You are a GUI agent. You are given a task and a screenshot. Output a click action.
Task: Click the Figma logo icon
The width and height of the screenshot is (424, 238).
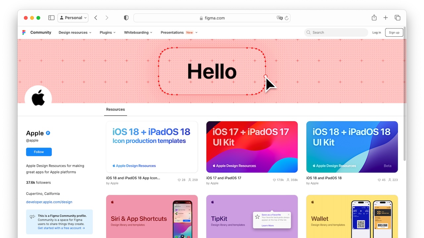24,32
